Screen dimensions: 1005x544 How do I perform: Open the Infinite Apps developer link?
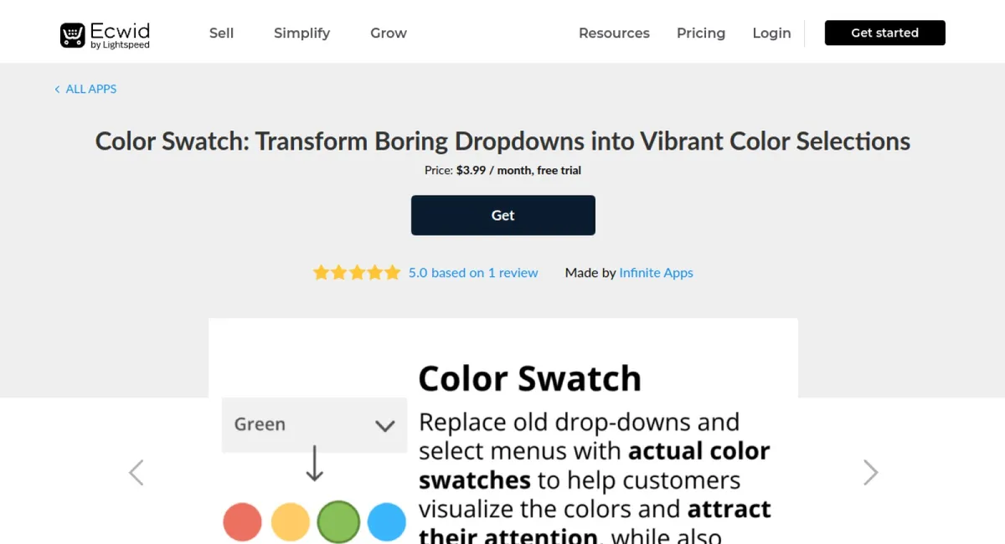(656, 272)
